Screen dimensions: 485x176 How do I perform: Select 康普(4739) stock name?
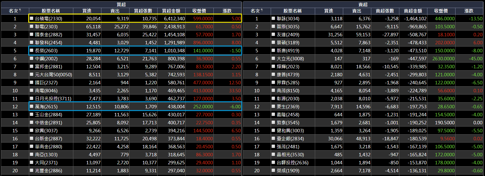pos(288,75)
